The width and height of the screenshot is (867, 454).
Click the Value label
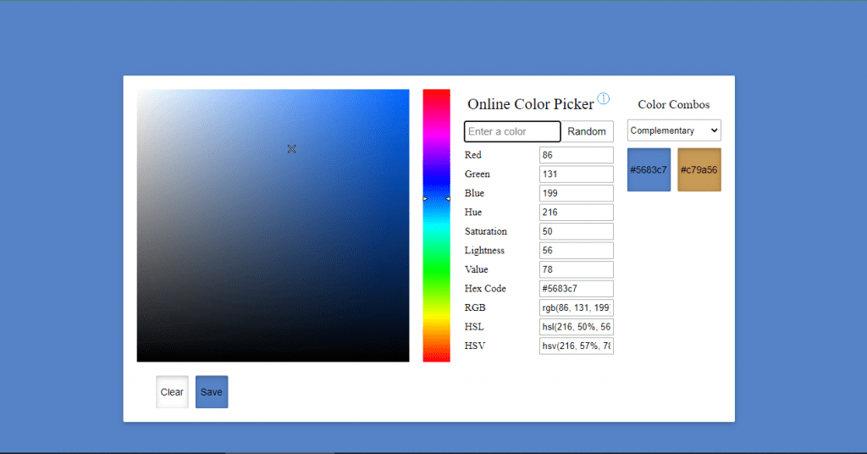(476, 269)
